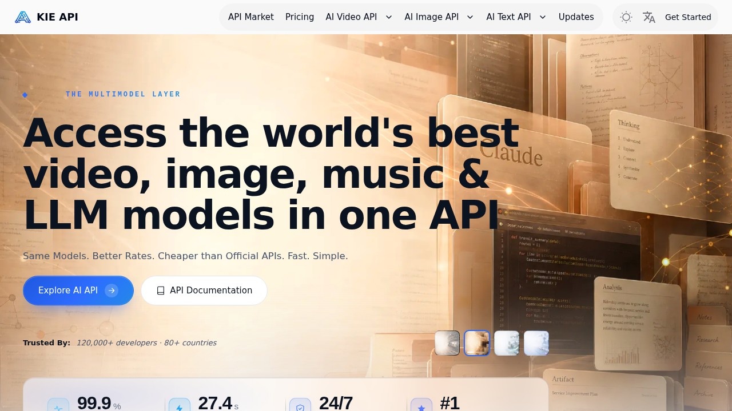Viewport: 732px width, 411px height.
Task: Click the KIE API brand name
Action: pyautogui.click(x=57, y=17)
